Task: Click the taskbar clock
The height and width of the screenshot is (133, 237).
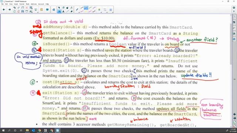Action: pos(233,130)
